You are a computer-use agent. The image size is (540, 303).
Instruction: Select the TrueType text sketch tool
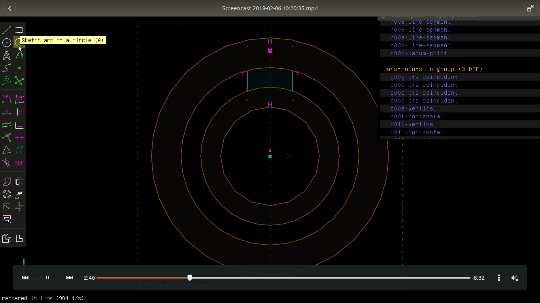[x=7, y=55]
